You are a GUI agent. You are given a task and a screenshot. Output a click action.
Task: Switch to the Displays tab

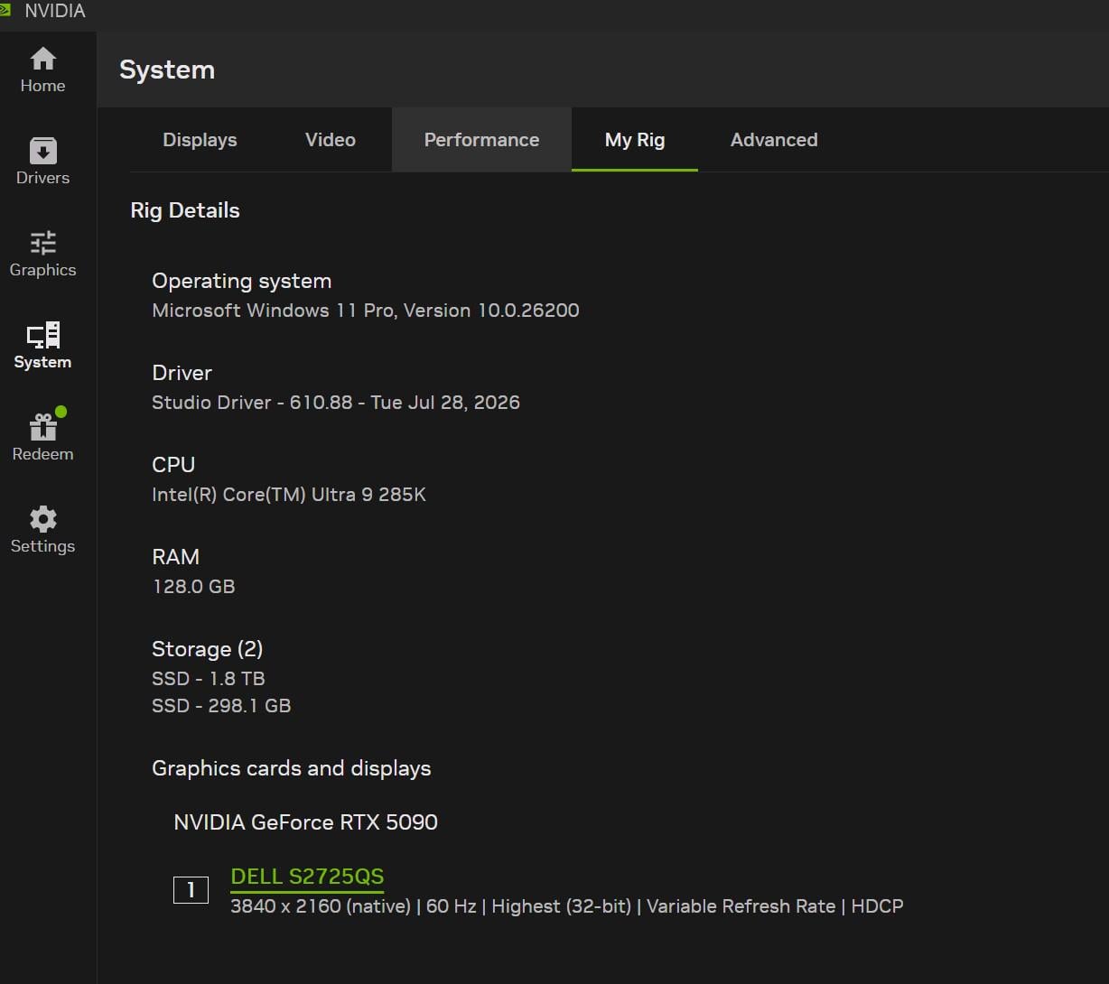(200, 140)
